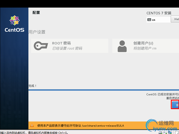The height and width of the screenshot is (134, 179).
Task: Click the blue reboot button
Action: [x=175, y=105]
